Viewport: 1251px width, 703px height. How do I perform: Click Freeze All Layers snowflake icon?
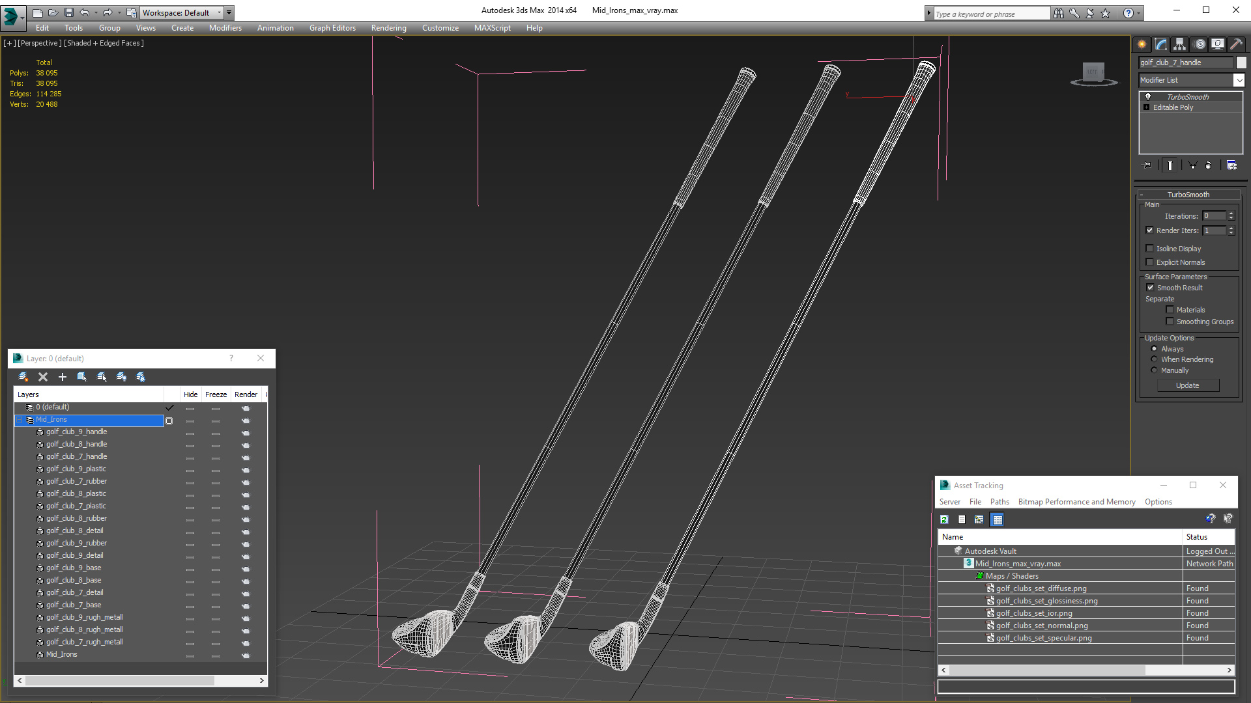[141, 377]
